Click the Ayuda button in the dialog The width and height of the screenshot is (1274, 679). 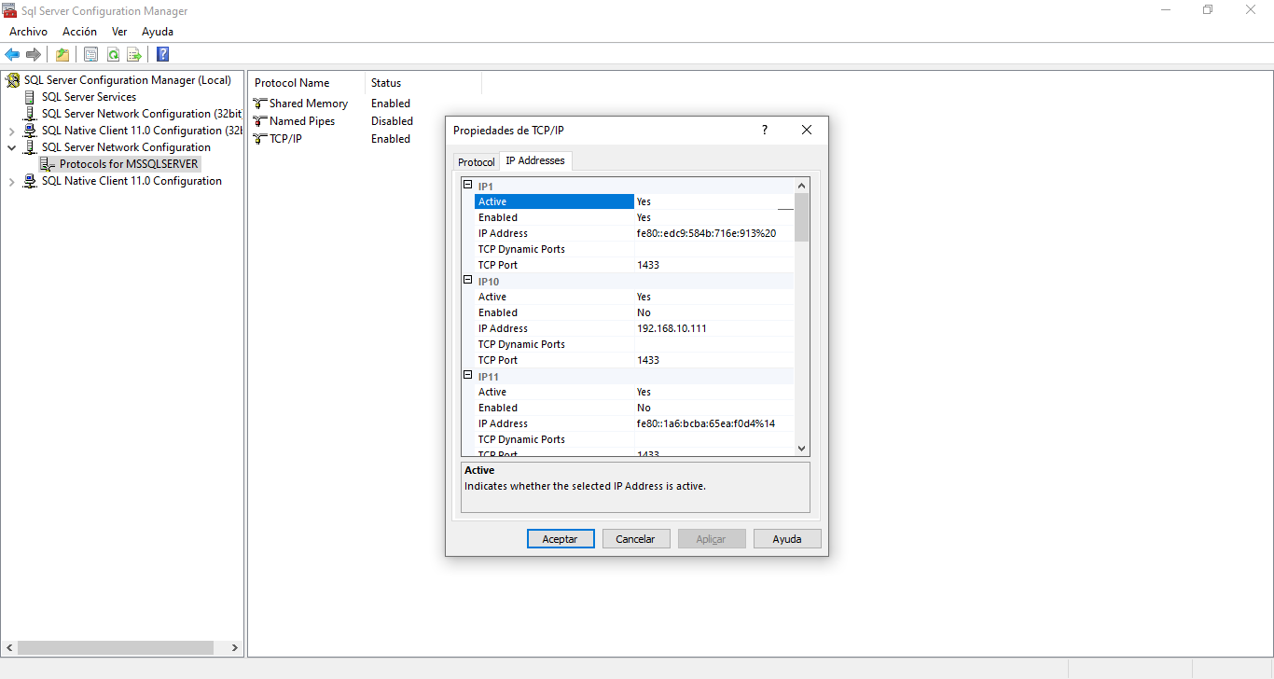[x=787, y=539]
